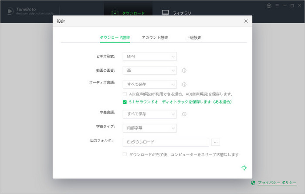
Task: Click info icon next to 動画の画質
Action: click(x=184, y=70)
